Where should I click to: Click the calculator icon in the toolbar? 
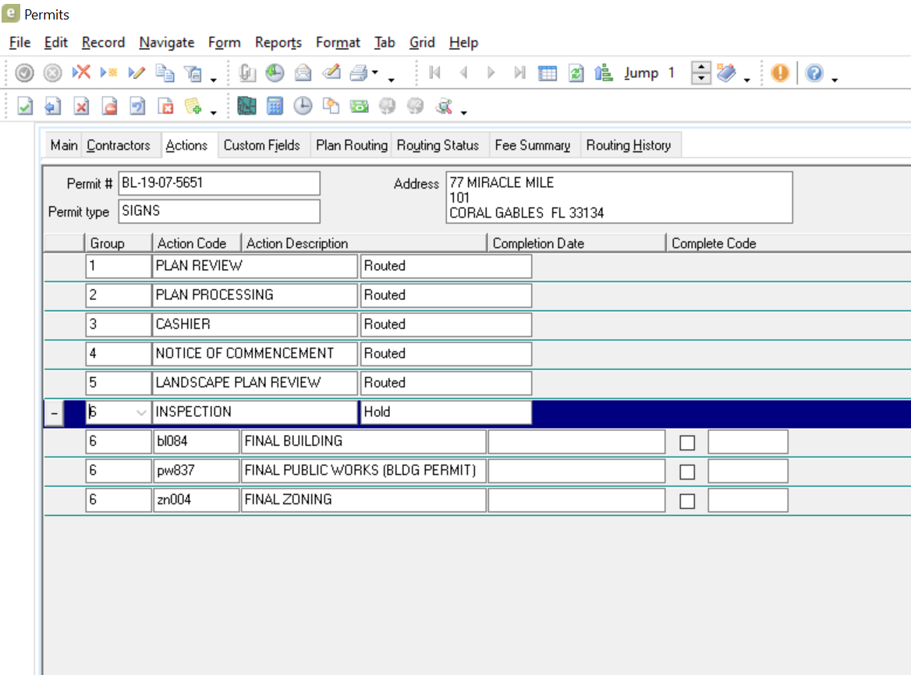click(275, 107)
